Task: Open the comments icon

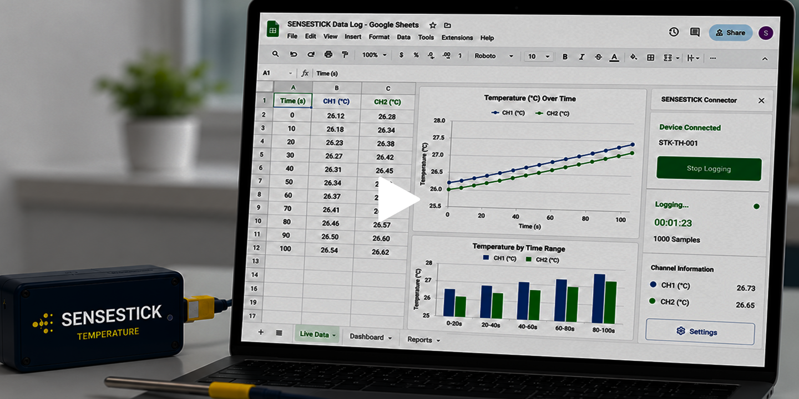Action: pos(695,32)
